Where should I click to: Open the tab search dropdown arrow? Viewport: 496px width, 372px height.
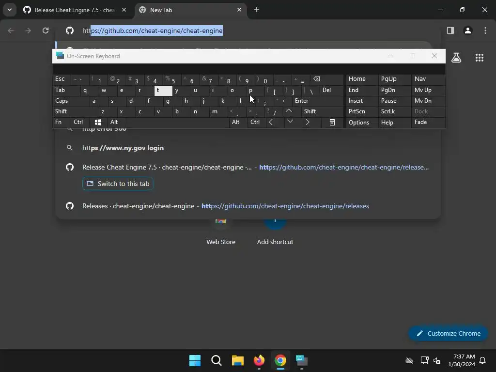coord(10,10)
